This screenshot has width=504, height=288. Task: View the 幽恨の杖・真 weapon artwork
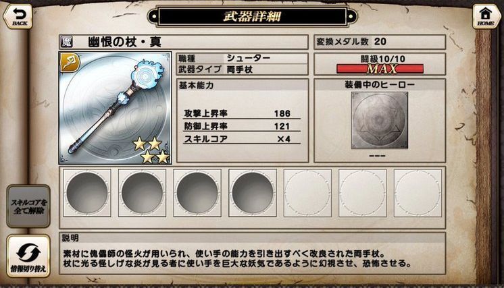tap(115, 108)
